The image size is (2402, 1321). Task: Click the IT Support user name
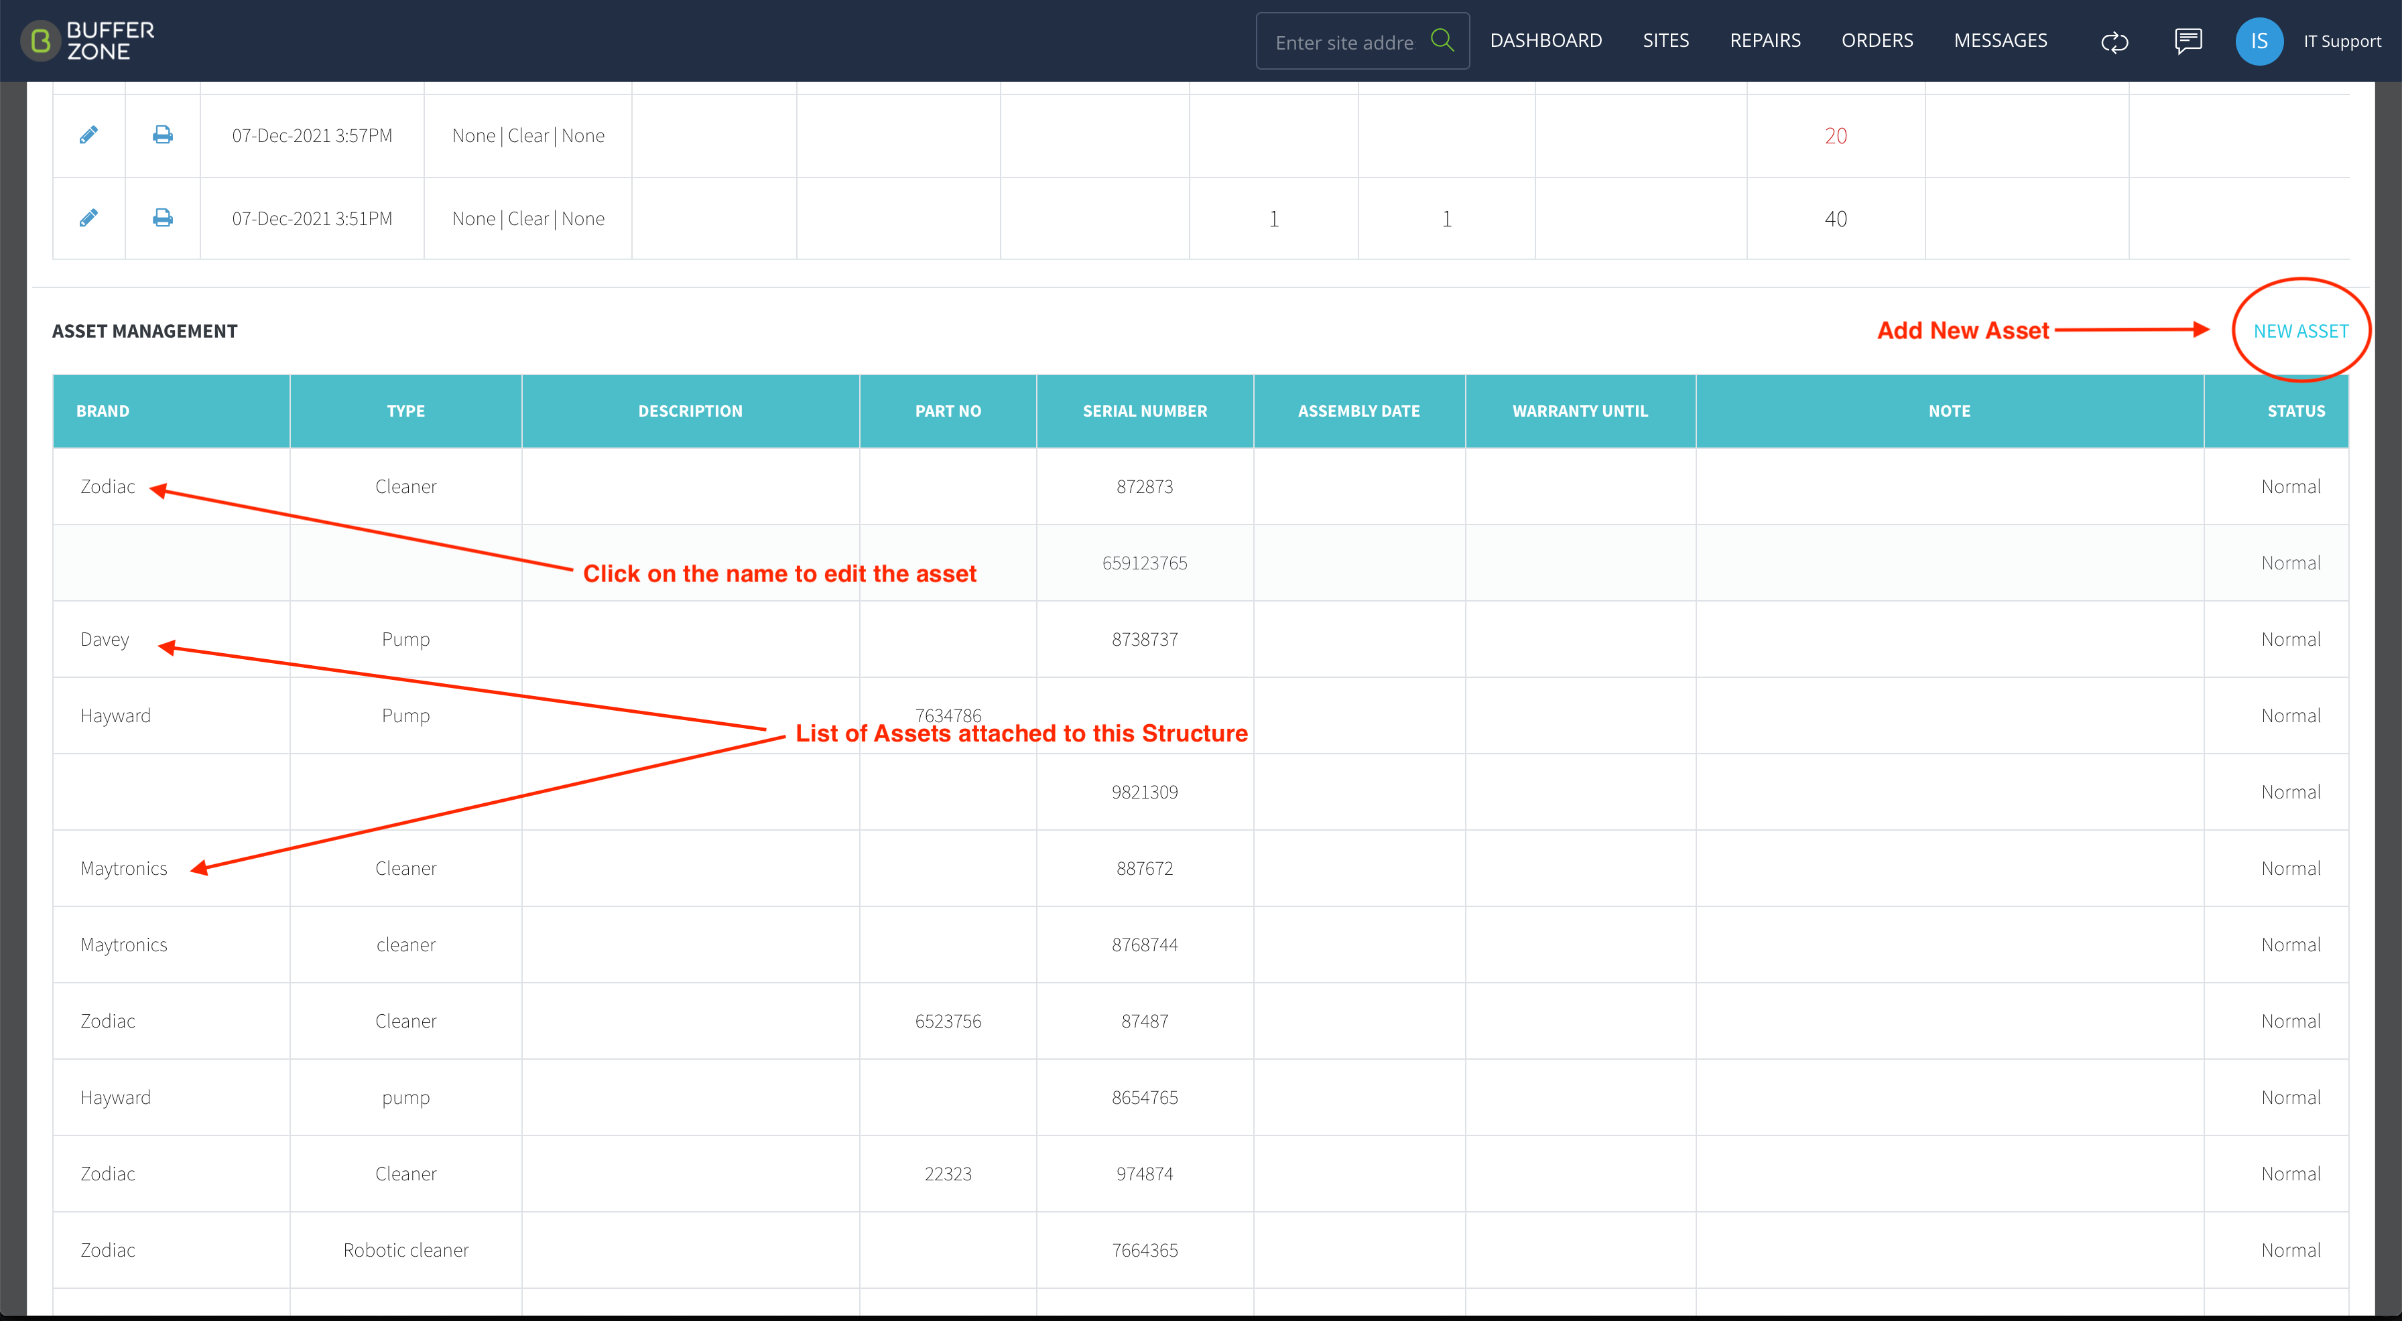2342,42
